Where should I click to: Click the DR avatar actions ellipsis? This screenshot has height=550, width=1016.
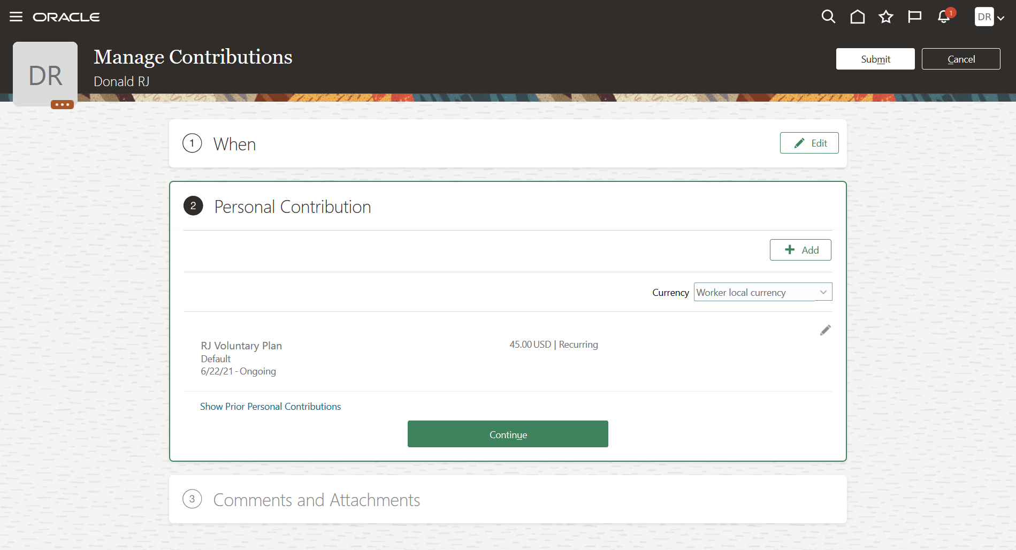62,104
